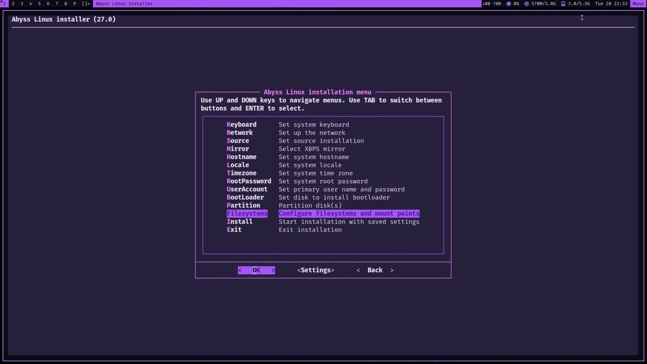This screenshot has height=364, width=647.
Task: Select workspace tag 1
Action: pyautogui.click(x=4, y=4)
